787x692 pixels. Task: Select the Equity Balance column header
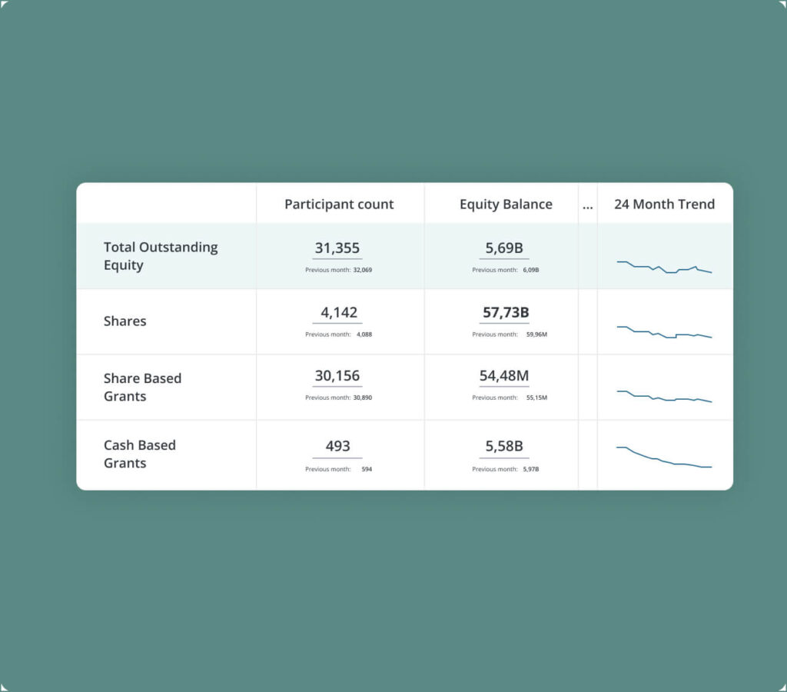coord(506,204)
